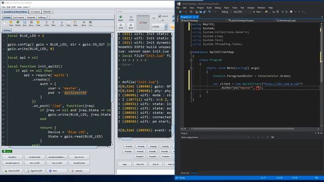Click the Block icon in ESPlorer toolbar
The image size is (324, 182).
[x=84, y=23]
